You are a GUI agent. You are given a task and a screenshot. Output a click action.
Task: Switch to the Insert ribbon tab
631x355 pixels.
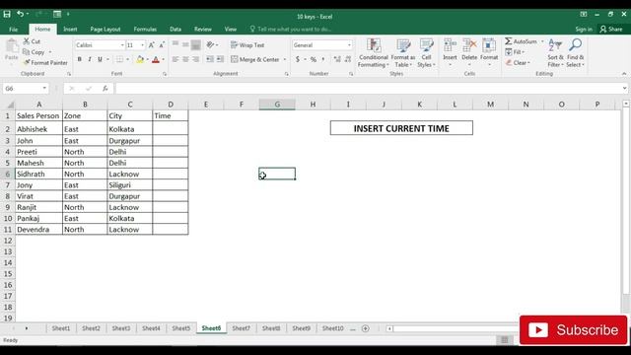point(70,29)
